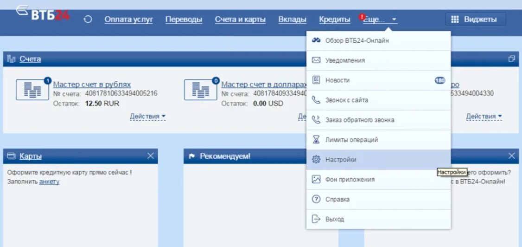Screen dimensions: 522x247
Task: Expand the Еще... dropdown arrow
Action: point(394,19)
